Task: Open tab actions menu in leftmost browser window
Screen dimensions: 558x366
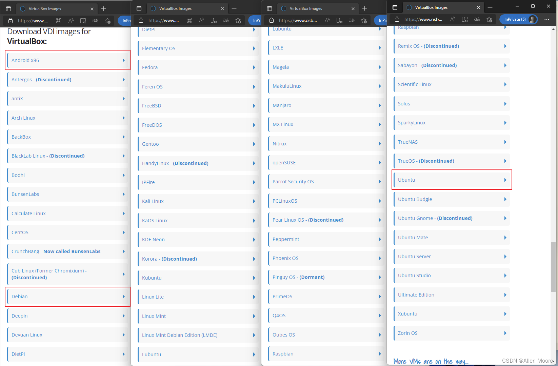Action: tap(8, 9)
